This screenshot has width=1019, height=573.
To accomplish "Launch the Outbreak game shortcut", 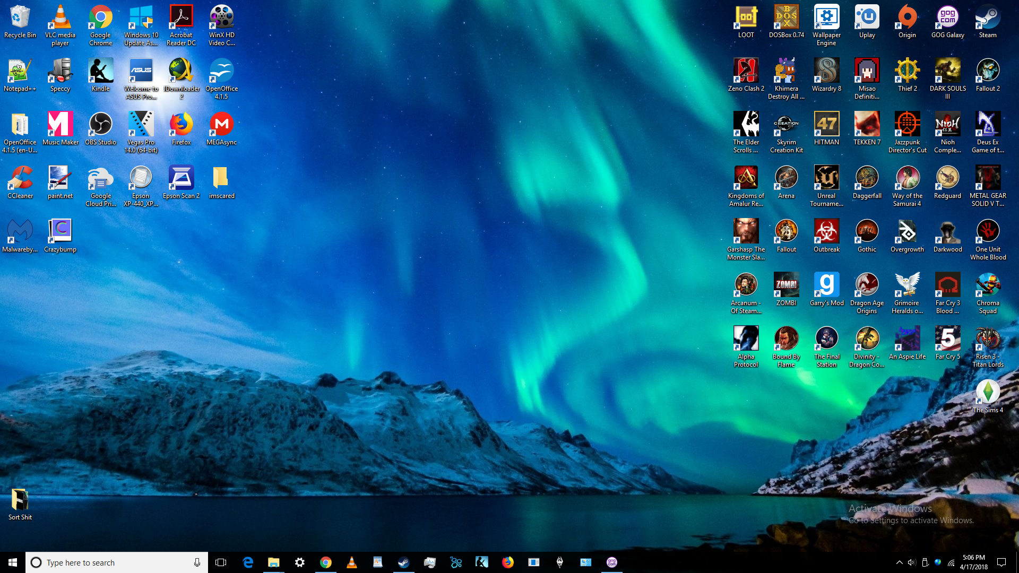I will click(827, 237).
